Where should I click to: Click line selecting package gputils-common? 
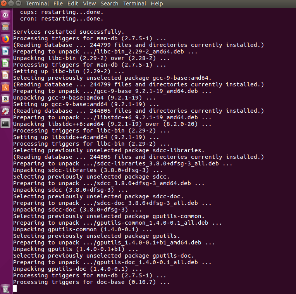point(108,216)
